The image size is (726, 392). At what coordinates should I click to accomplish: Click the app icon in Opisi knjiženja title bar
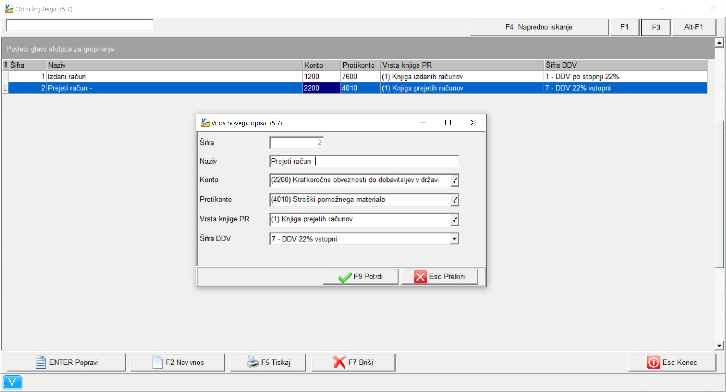click(x=9, y=8)
